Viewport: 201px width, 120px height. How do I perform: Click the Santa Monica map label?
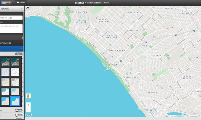(x=117, y=50)
